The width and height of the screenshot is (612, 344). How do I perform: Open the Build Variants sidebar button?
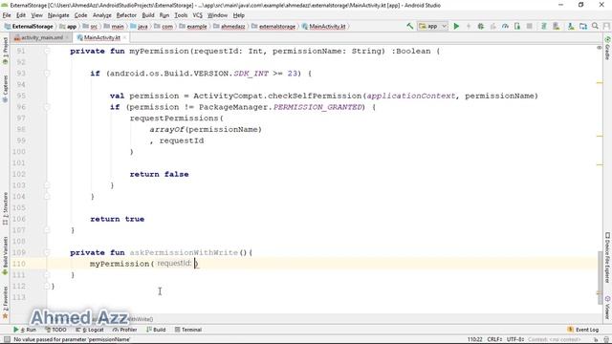[5, 255]
